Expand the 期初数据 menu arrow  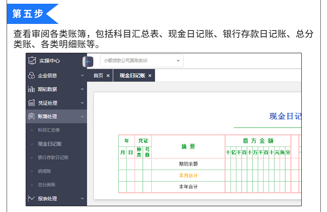click(x=82, y=89)
